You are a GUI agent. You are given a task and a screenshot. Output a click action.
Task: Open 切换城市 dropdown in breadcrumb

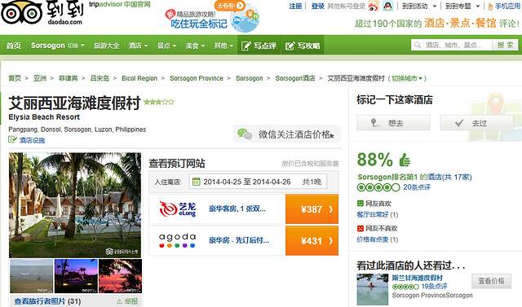407,78
